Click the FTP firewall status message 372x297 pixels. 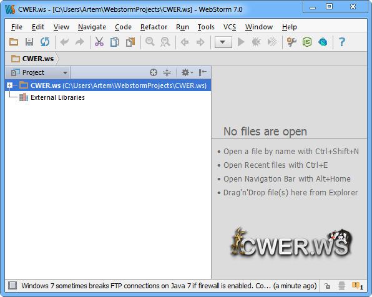click(169, 286)
